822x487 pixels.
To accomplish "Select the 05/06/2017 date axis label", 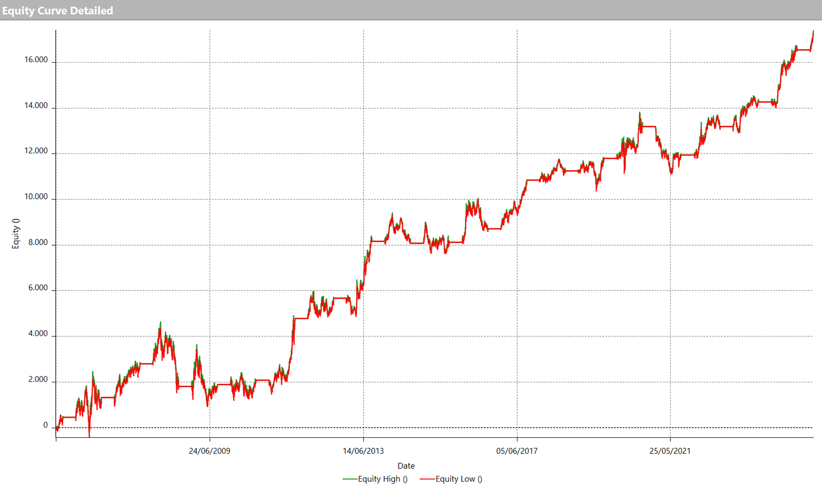I will (x=517, y=451).
